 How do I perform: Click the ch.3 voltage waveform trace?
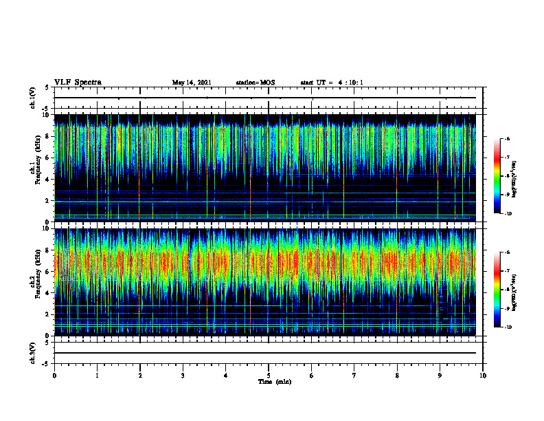(265, 353)
